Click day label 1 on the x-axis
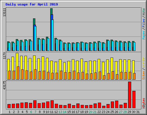The height and width of the screenshot is (115, 147). click(9, 112)
